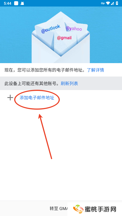Tap the Wi-Fi signal icon
The height and width of the screenshot is (216, 122).
pos(108,3)
